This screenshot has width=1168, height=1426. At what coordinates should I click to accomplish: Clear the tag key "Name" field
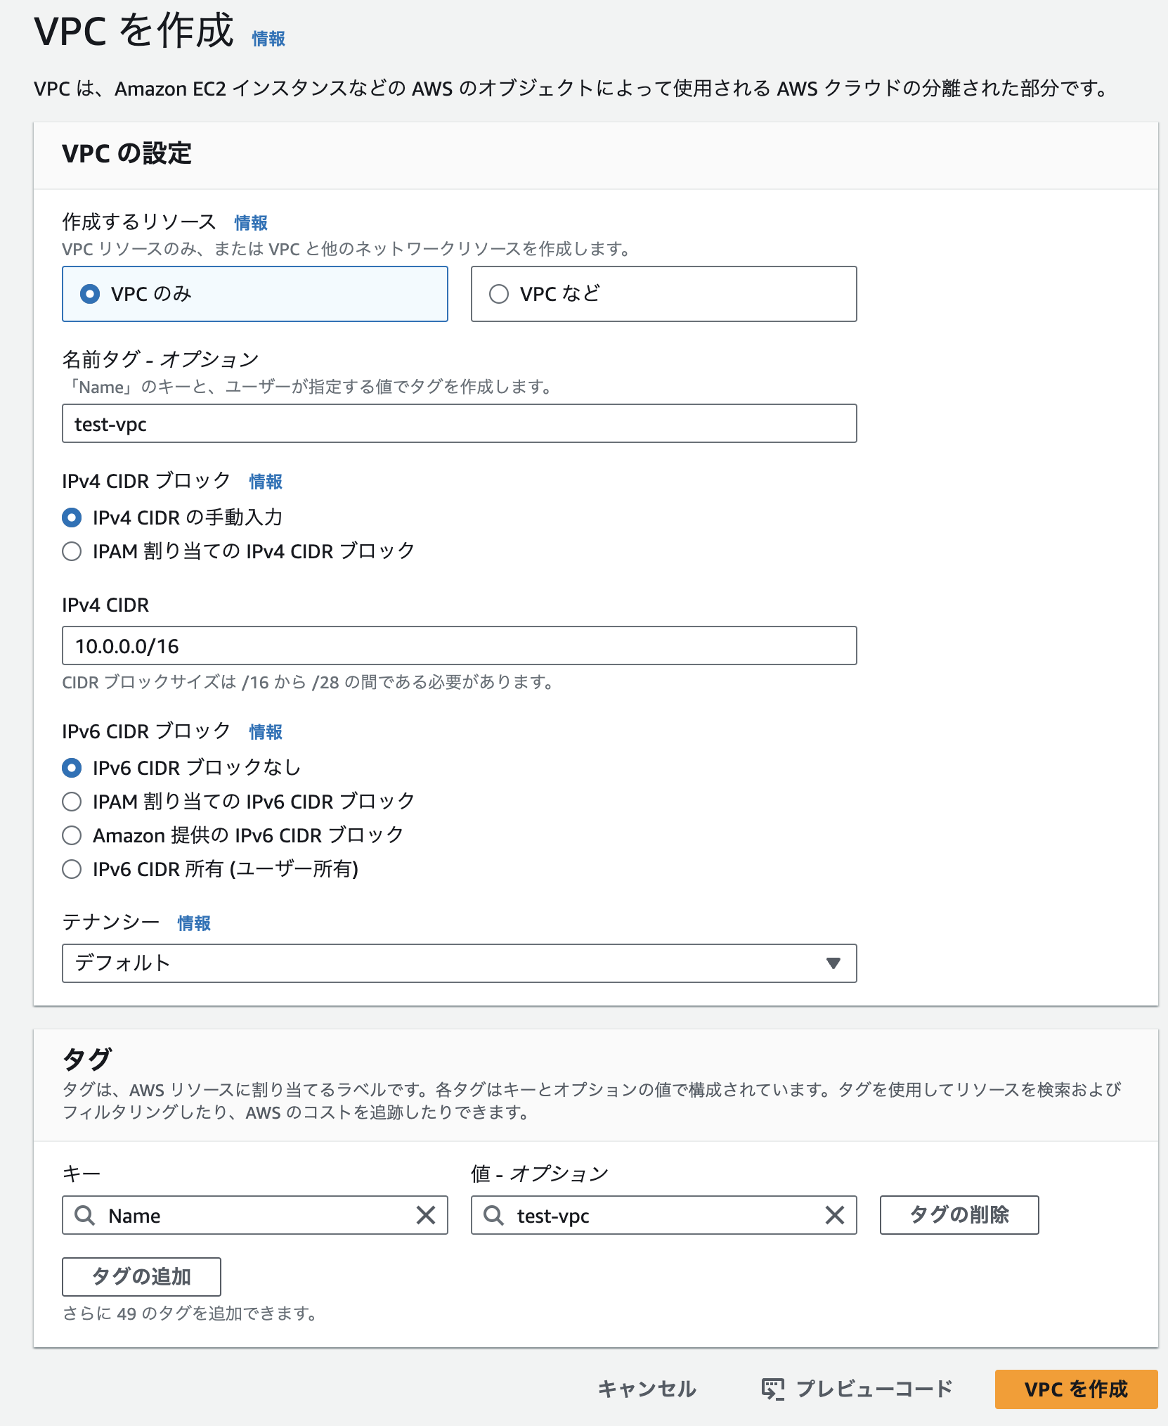click(427, 1215)
